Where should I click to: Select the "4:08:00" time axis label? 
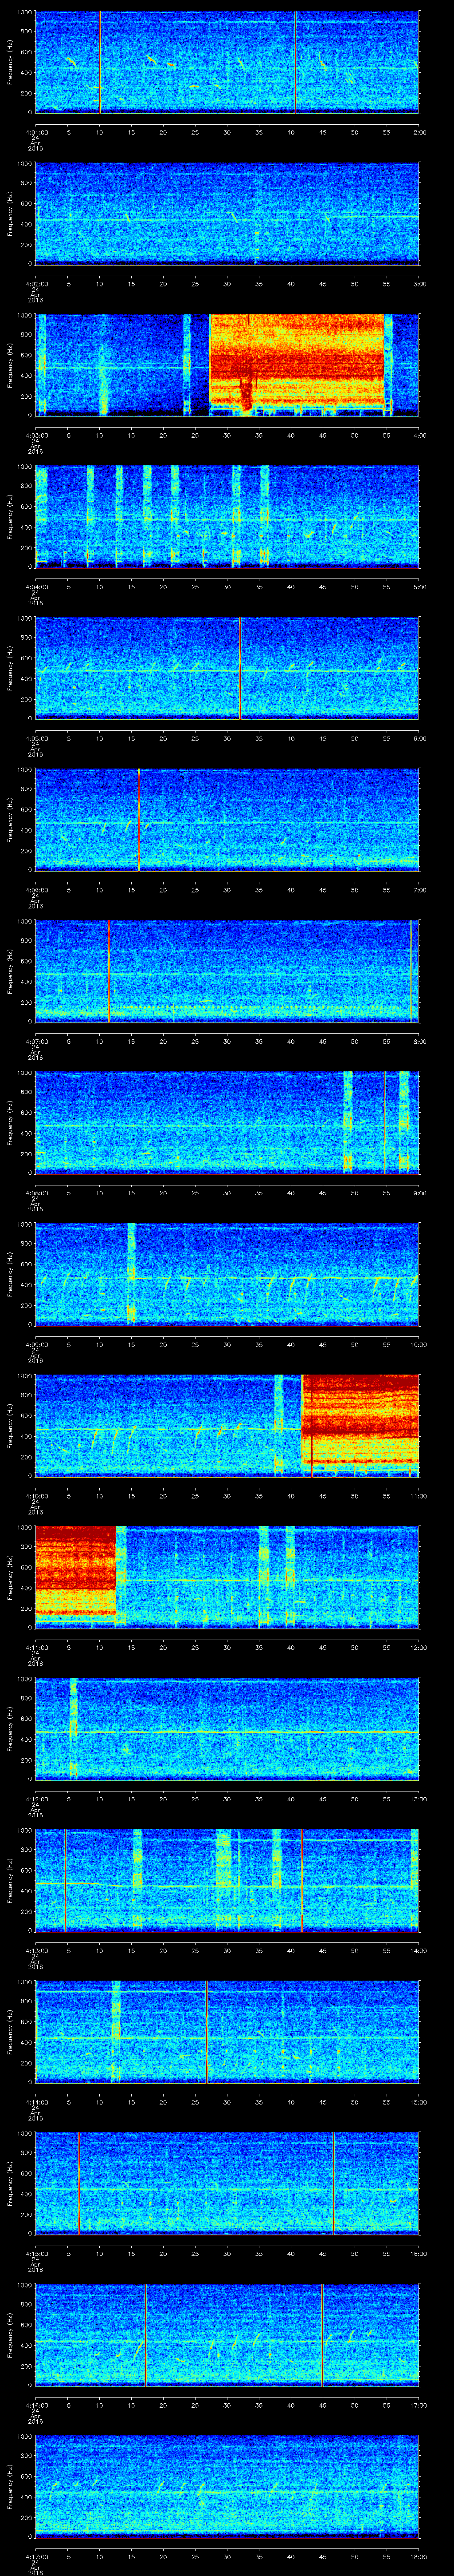pos(36,1192)
